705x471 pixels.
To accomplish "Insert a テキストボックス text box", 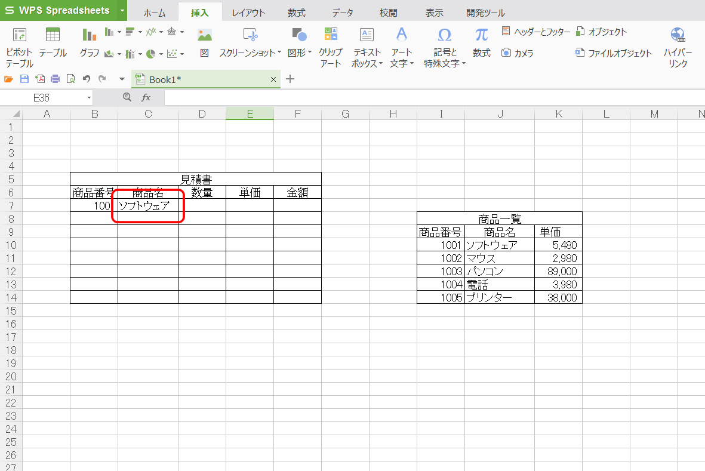I will pos(367,47).
